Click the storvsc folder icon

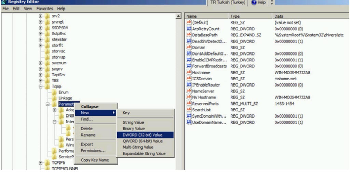tap(48, 51)
